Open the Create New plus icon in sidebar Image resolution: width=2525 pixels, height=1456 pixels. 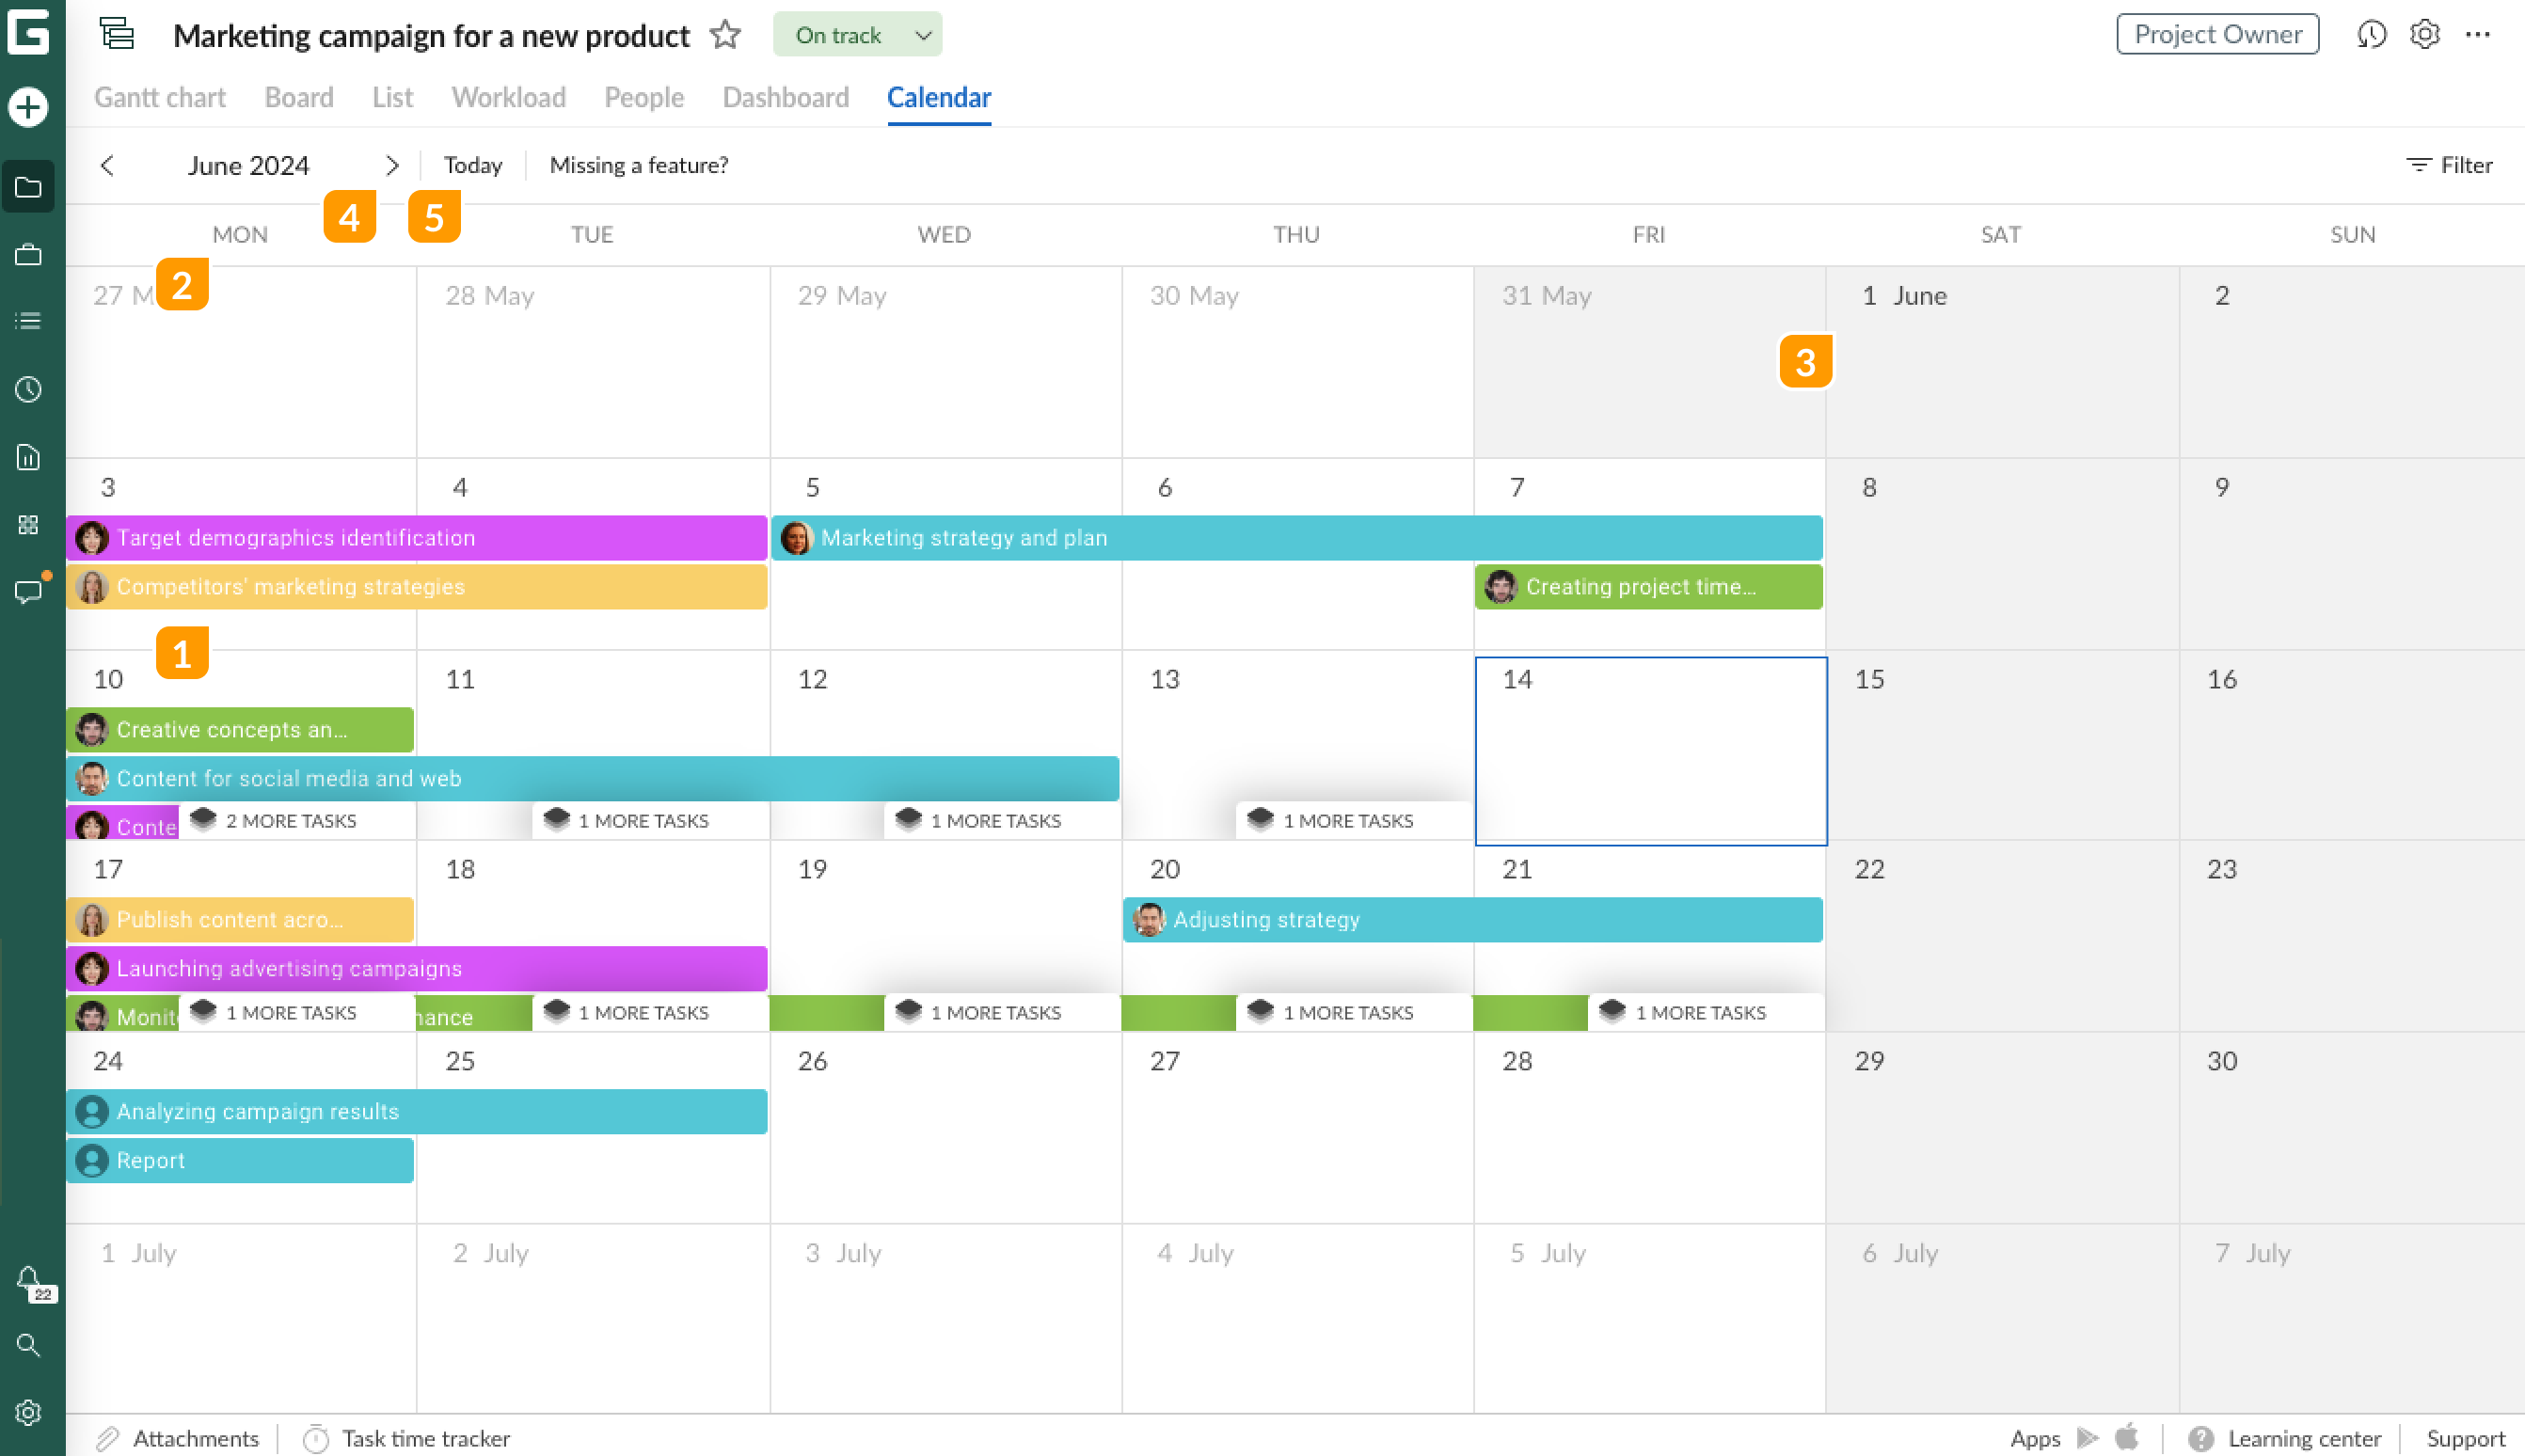point(28,107)
